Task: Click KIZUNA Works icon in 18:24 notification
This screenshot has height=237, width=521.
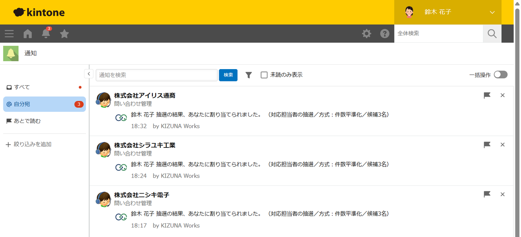Action: [121, 168]
